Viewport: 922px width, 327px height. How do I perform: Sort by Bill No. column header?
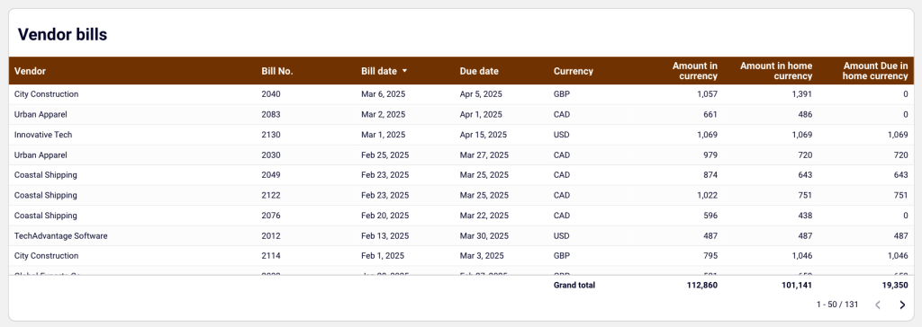277,71
